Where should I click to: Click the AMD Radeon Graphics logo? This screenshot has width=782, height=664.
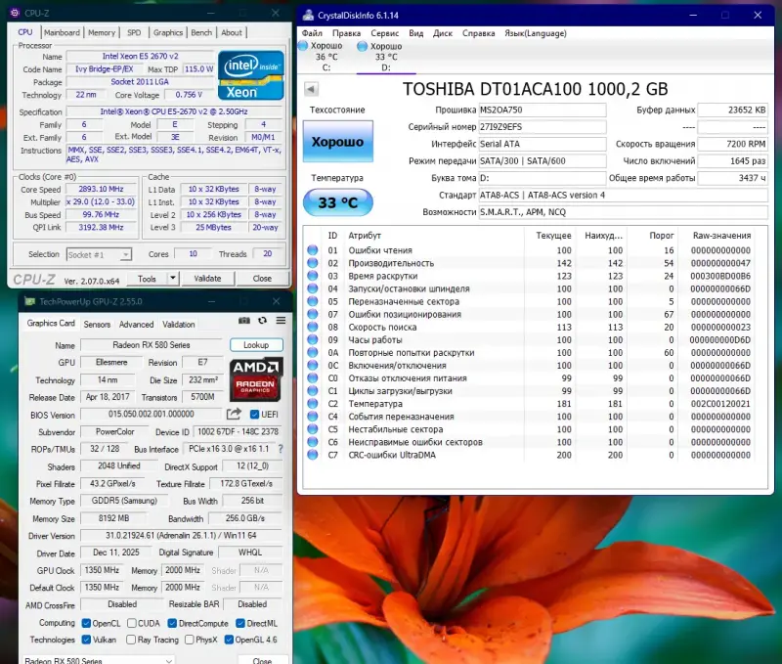pyautogui.click(x=257, y=380)
